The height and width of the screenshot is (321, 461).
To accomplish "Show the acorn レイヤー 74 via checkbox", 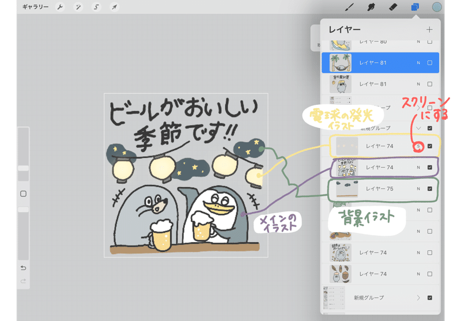I will (430, 274).
